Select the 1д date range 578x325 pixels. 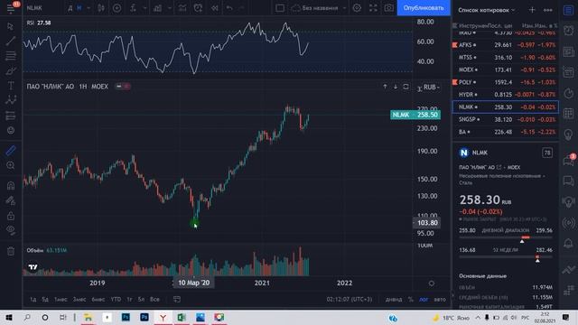pyautogui.click(x=33, y=299)
